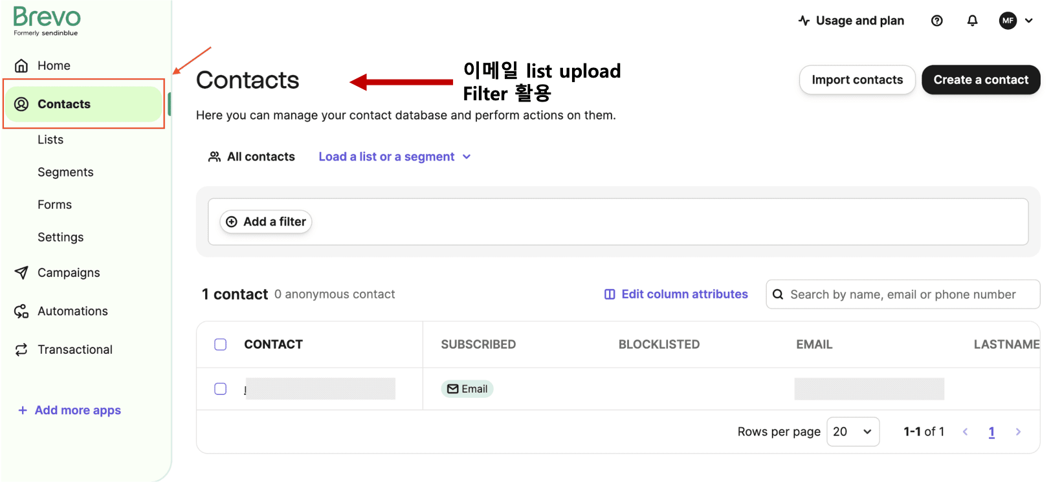The image size is (1062, 482).
Task: Open the Rows per page dropdown
Action: click(x=852, y=432)
